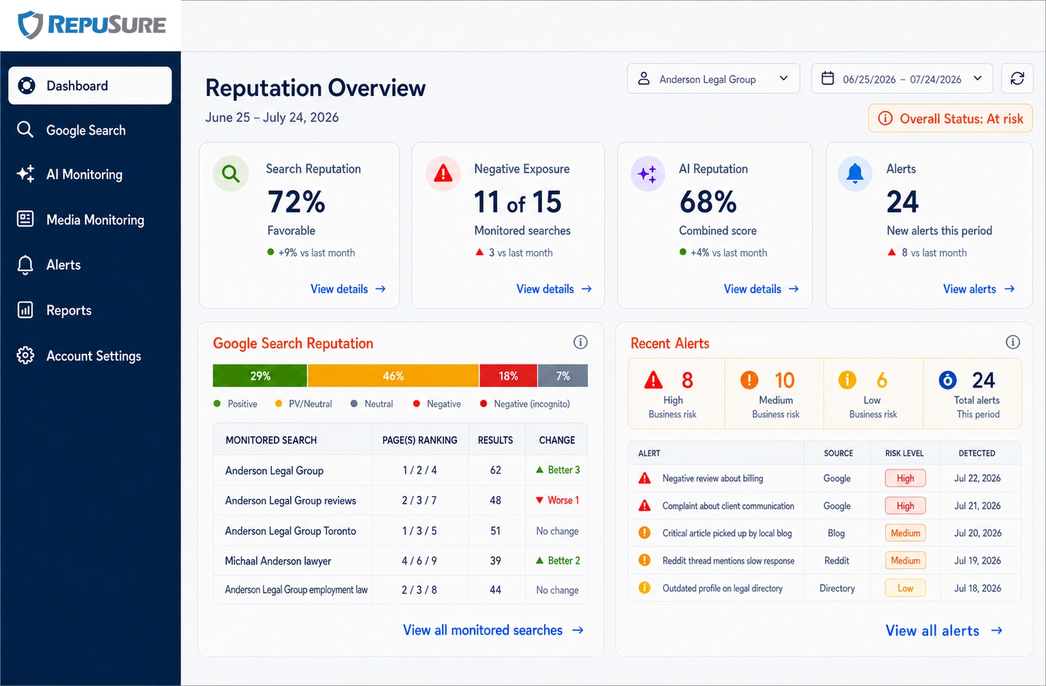This screenshot has width=1046, height=686.
Task: Click View alerts link on Alerts card
Action: point(979,289)
